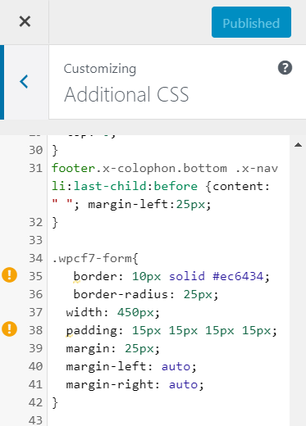This screenshot has height=426, width=306.
Task: Place cursor on the #ec6434 color value
Action: pyautogui.click(x=238, y=276)
